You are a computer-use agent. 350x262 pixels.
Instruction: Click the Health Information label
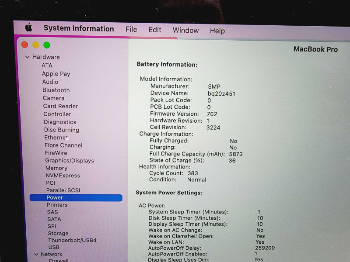click(x=165, y=167)
